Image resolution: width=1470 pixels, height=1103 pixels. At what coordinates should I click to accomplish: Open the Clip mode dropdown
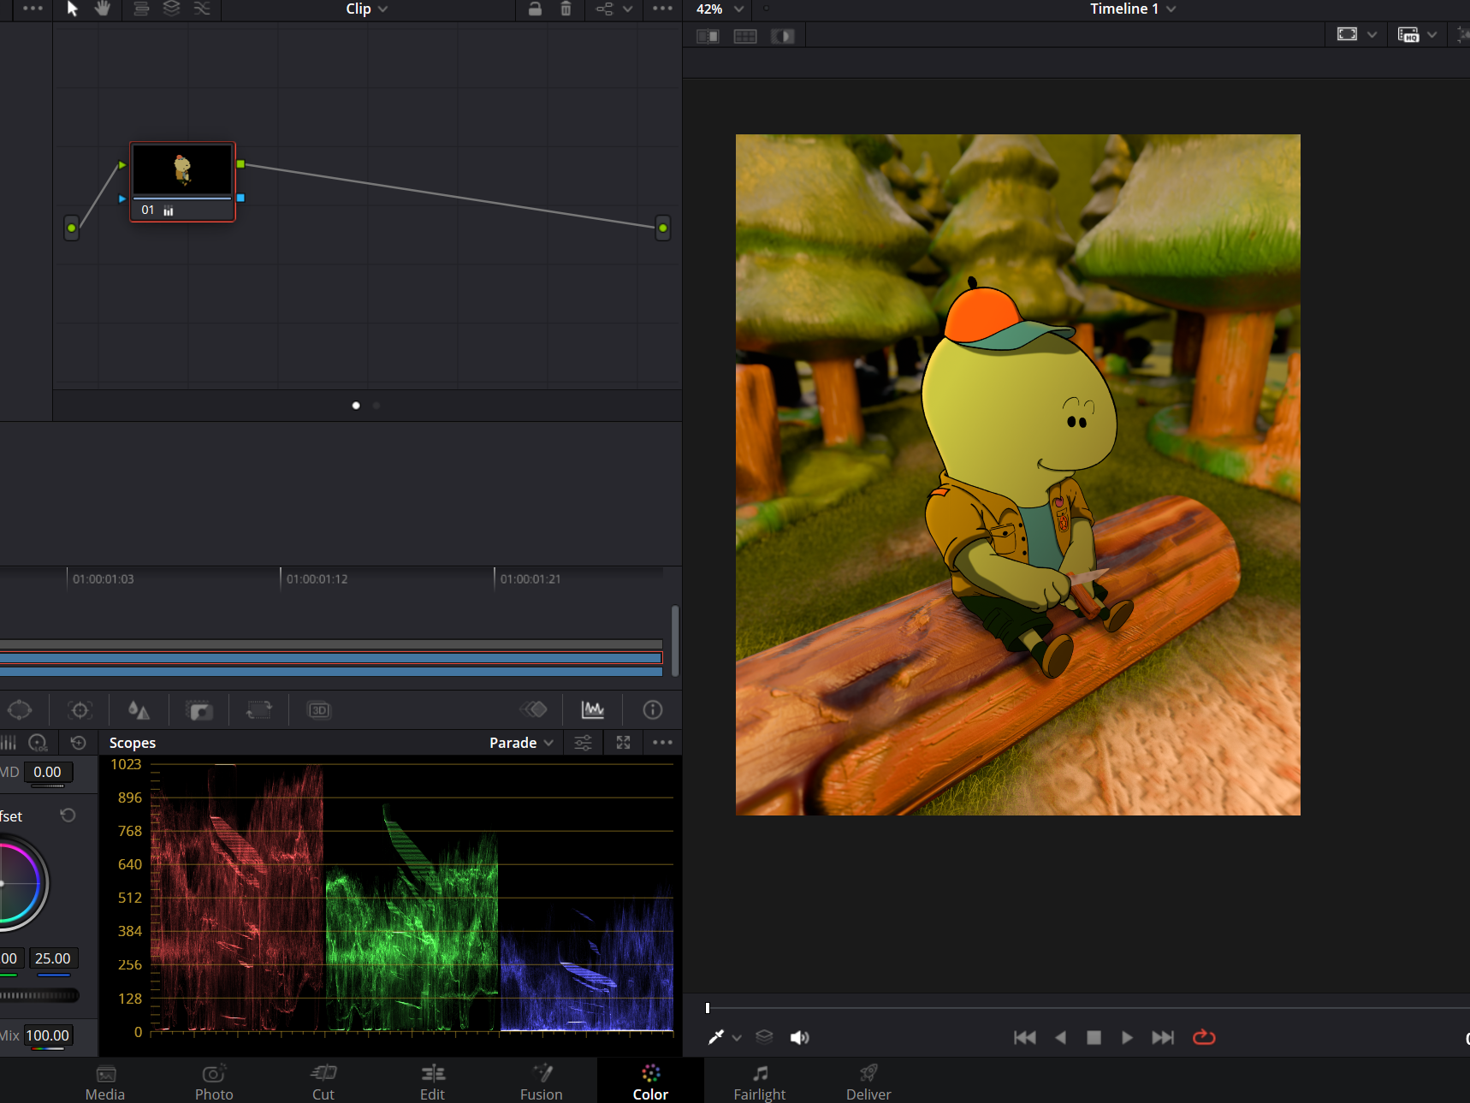point(366,9)
